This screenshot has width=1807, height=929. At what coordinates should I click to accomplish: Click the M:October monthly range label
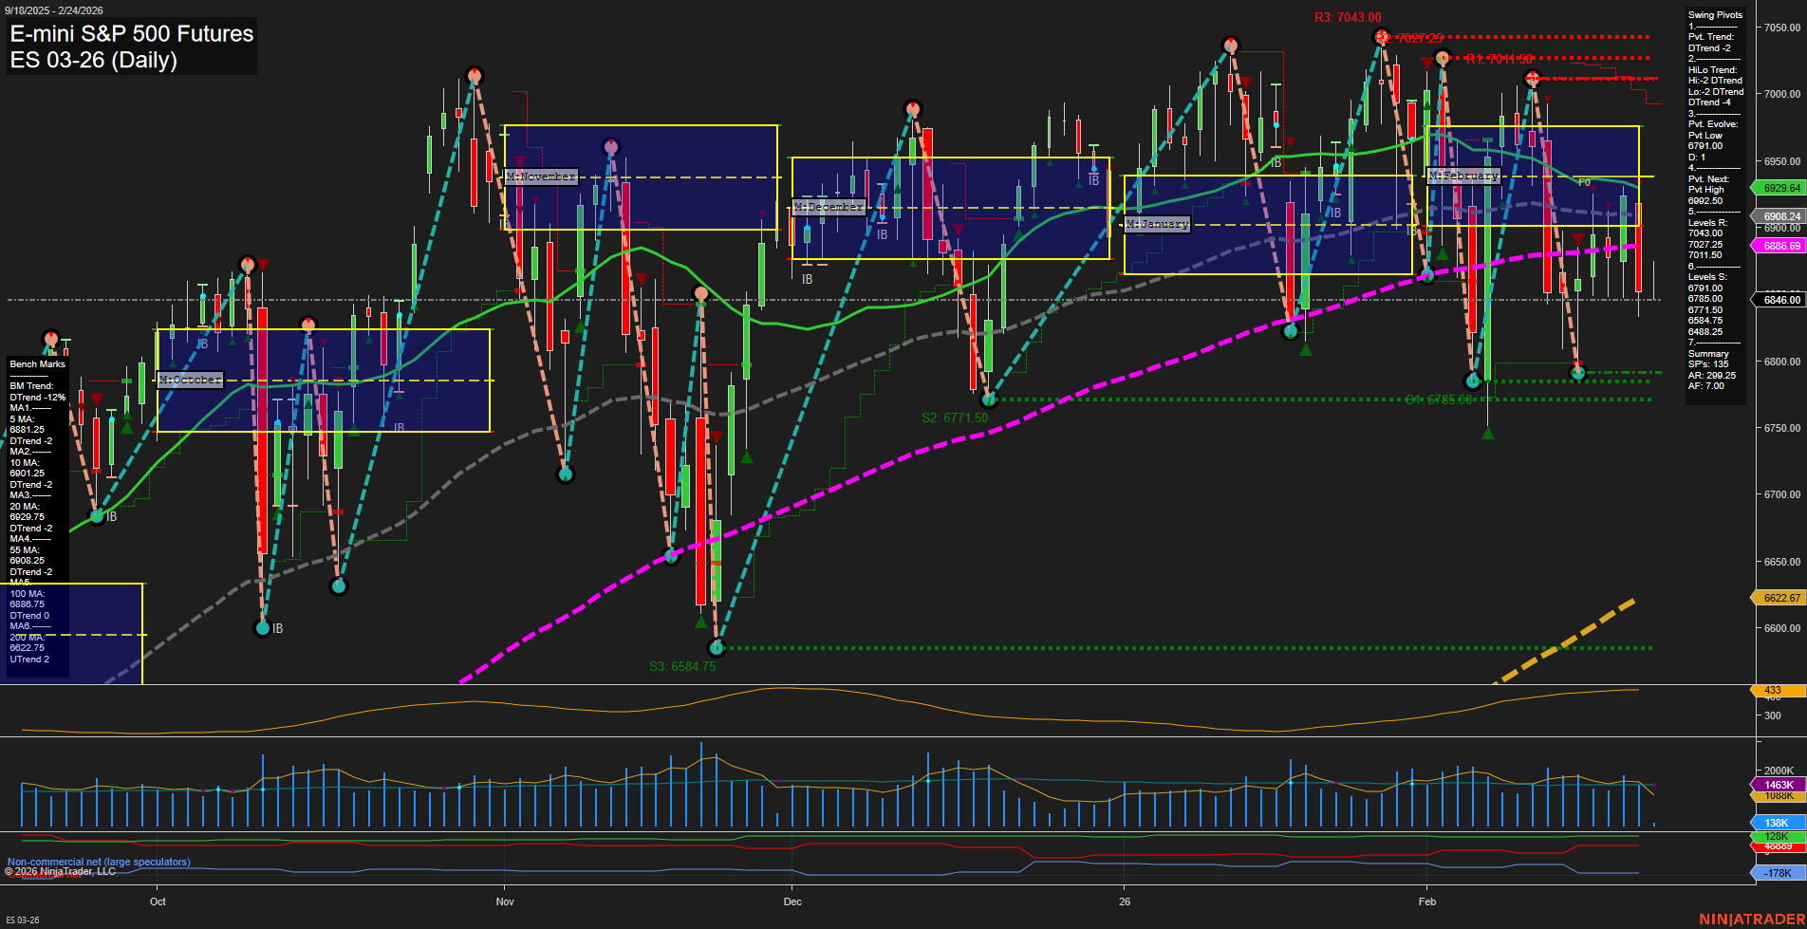coord(192,380)
